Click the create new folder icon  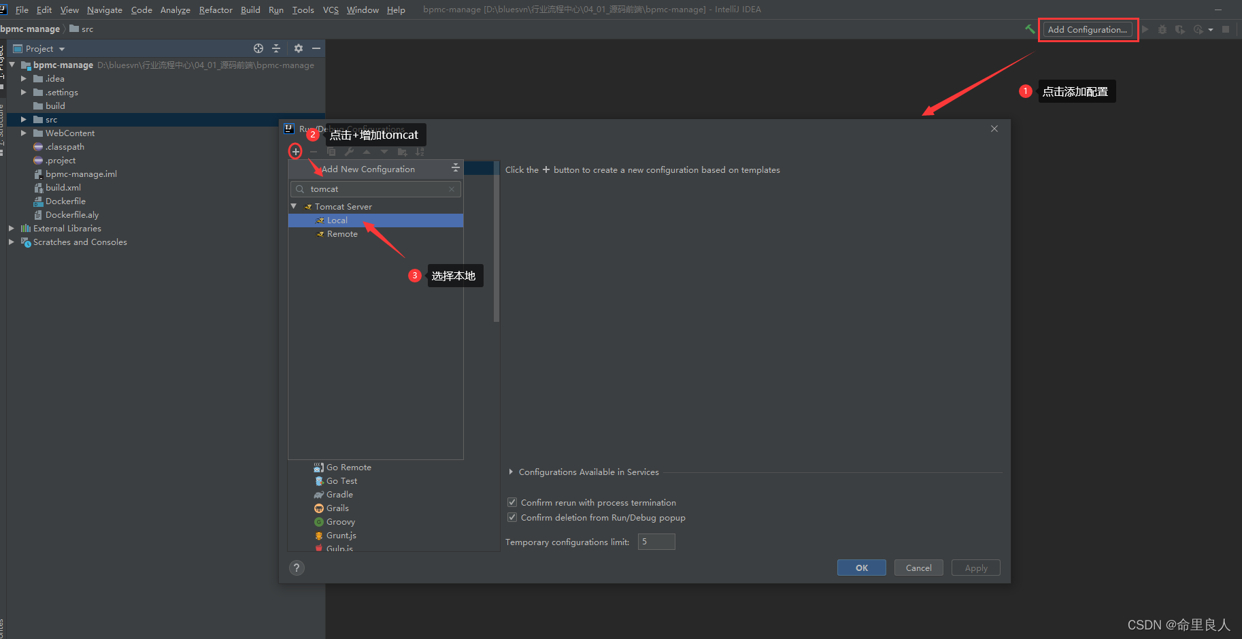tap(402, 152)
